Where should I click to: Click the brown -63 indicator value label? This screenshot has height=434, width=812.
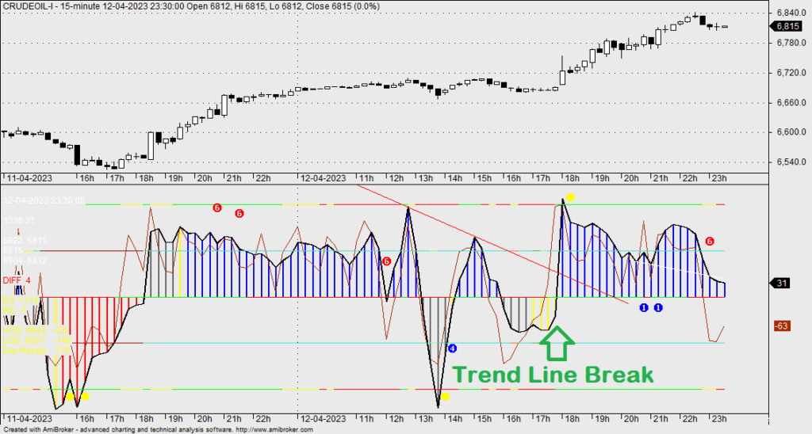coord(781,325)
